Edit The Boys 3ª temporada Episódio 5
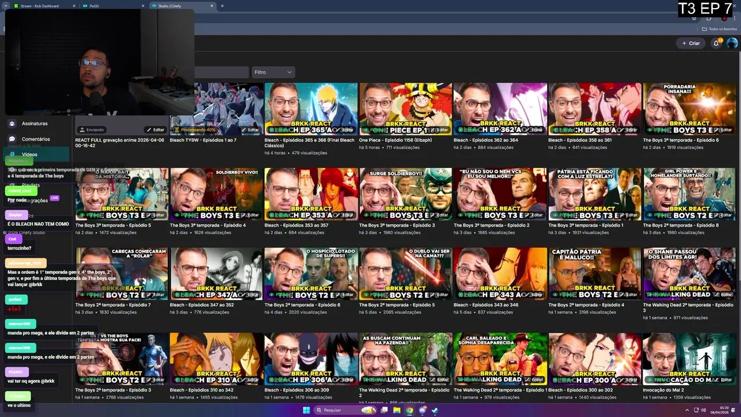741x417 pixels. point(155,215)
